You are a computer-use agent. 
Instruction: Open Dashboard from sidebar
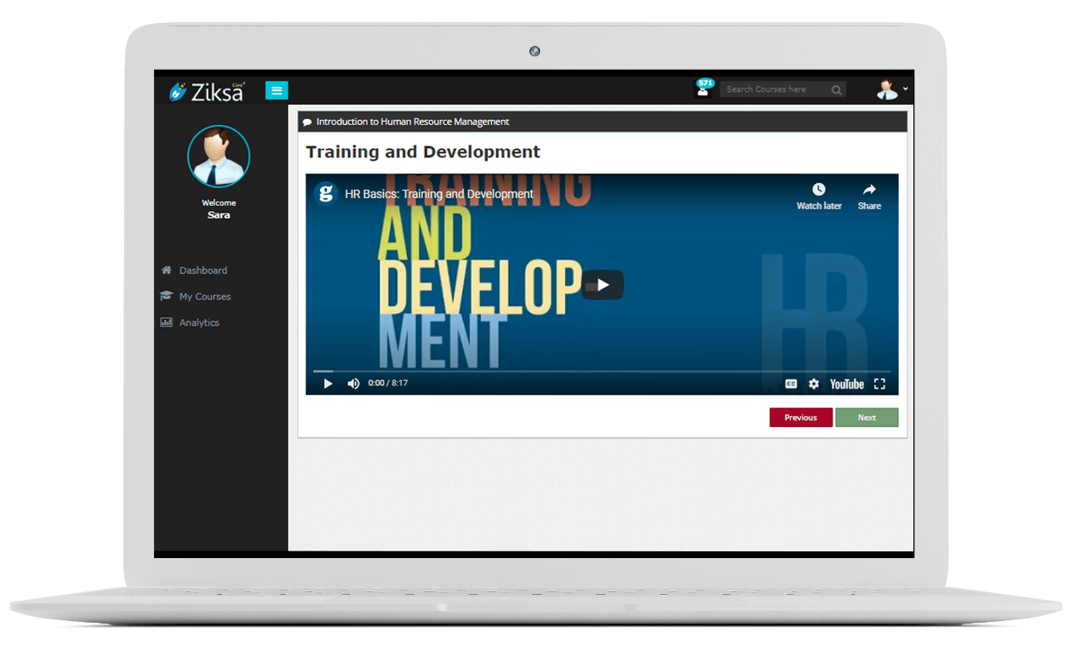[203, 271]
